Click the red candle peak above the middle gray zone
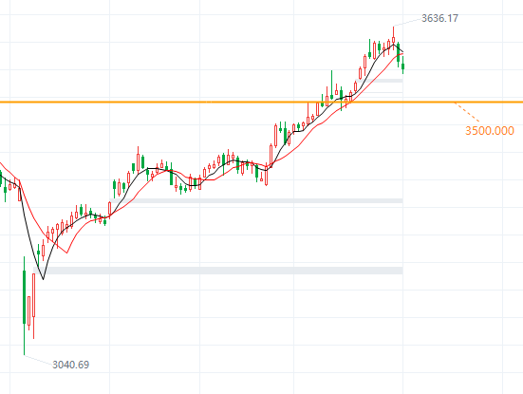Viewport: 523px width, 394px height. (138, 159)
